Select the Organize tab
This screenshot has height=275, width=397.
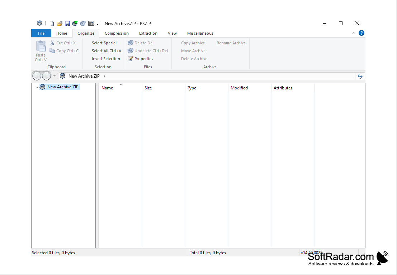click(86, 33)
